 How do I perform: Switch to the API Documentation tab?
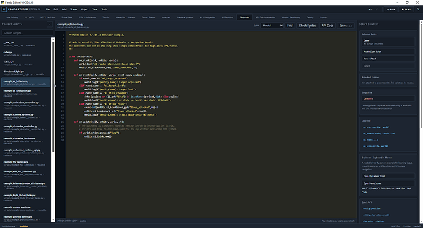pyautogui.click(x=265, y=17)
